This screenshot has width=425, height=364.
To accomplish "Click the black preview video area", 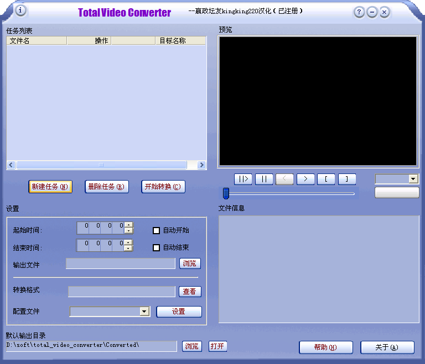I will pos(318,101).
